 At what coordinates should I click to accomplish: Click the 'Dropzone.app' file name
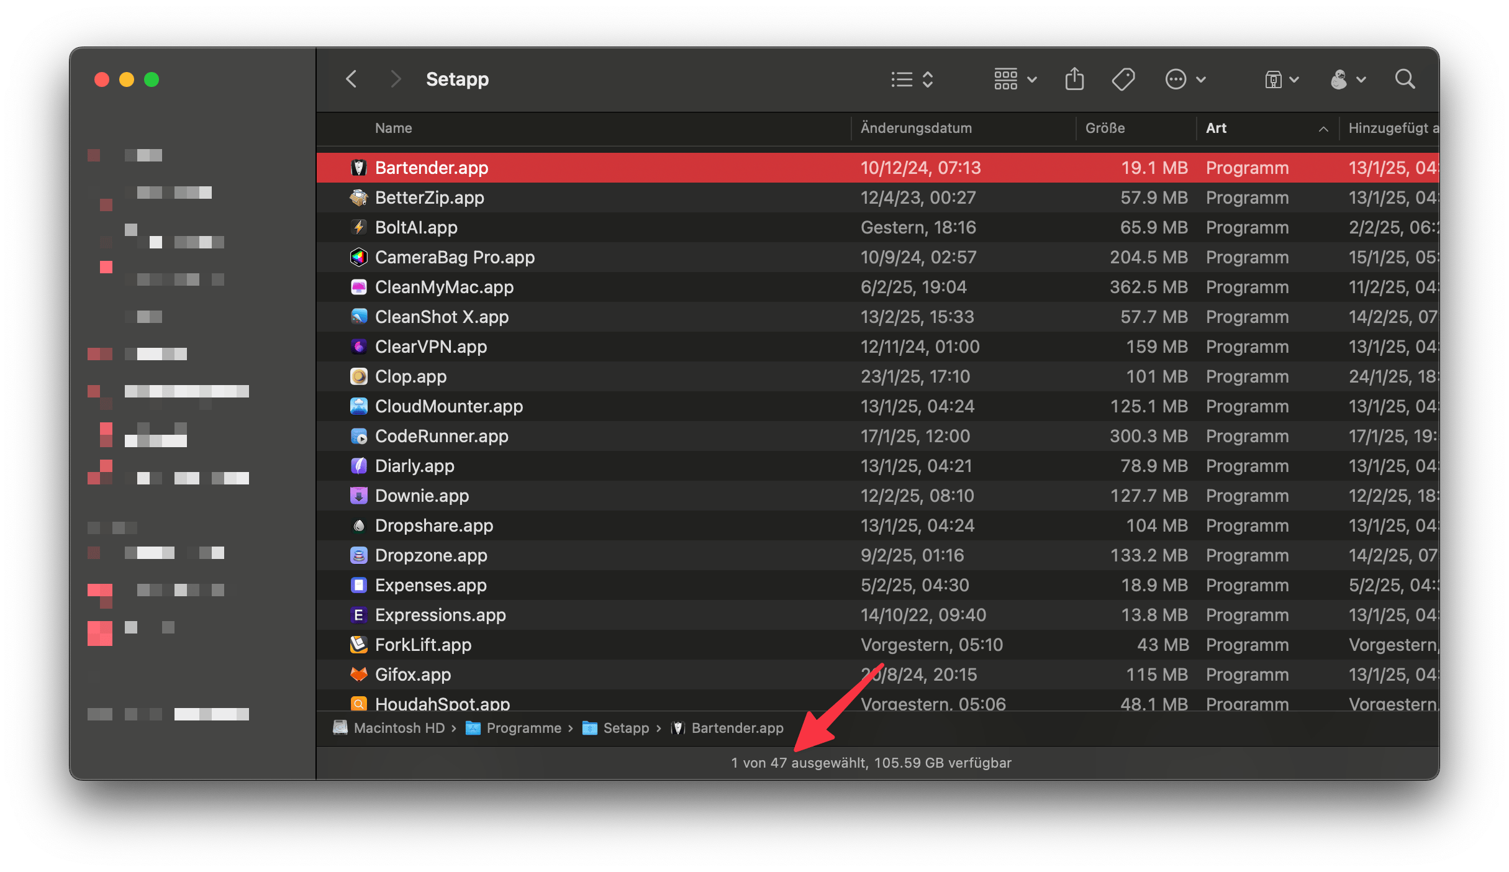coord(432,555)
